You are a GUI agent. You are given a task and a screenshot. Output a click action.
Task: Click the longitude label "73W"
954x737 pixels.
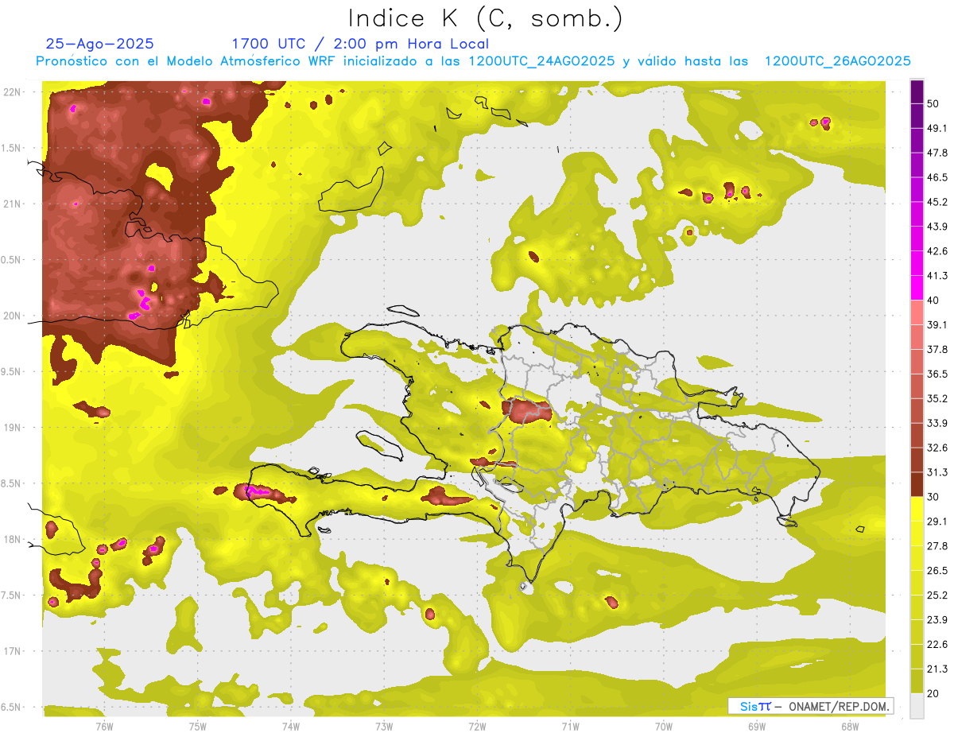[x=384, y=726]
